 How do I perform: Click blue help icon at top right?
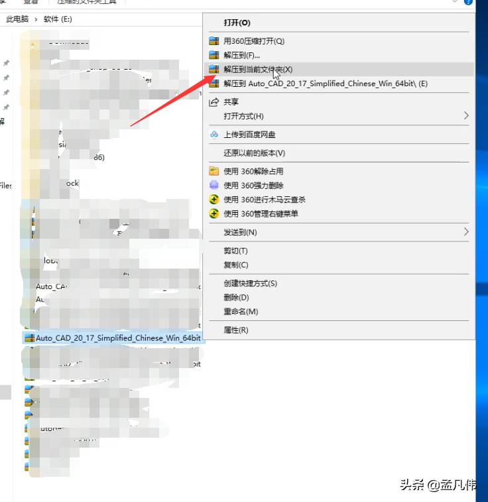pyautogui.click(x=468, y=2)
